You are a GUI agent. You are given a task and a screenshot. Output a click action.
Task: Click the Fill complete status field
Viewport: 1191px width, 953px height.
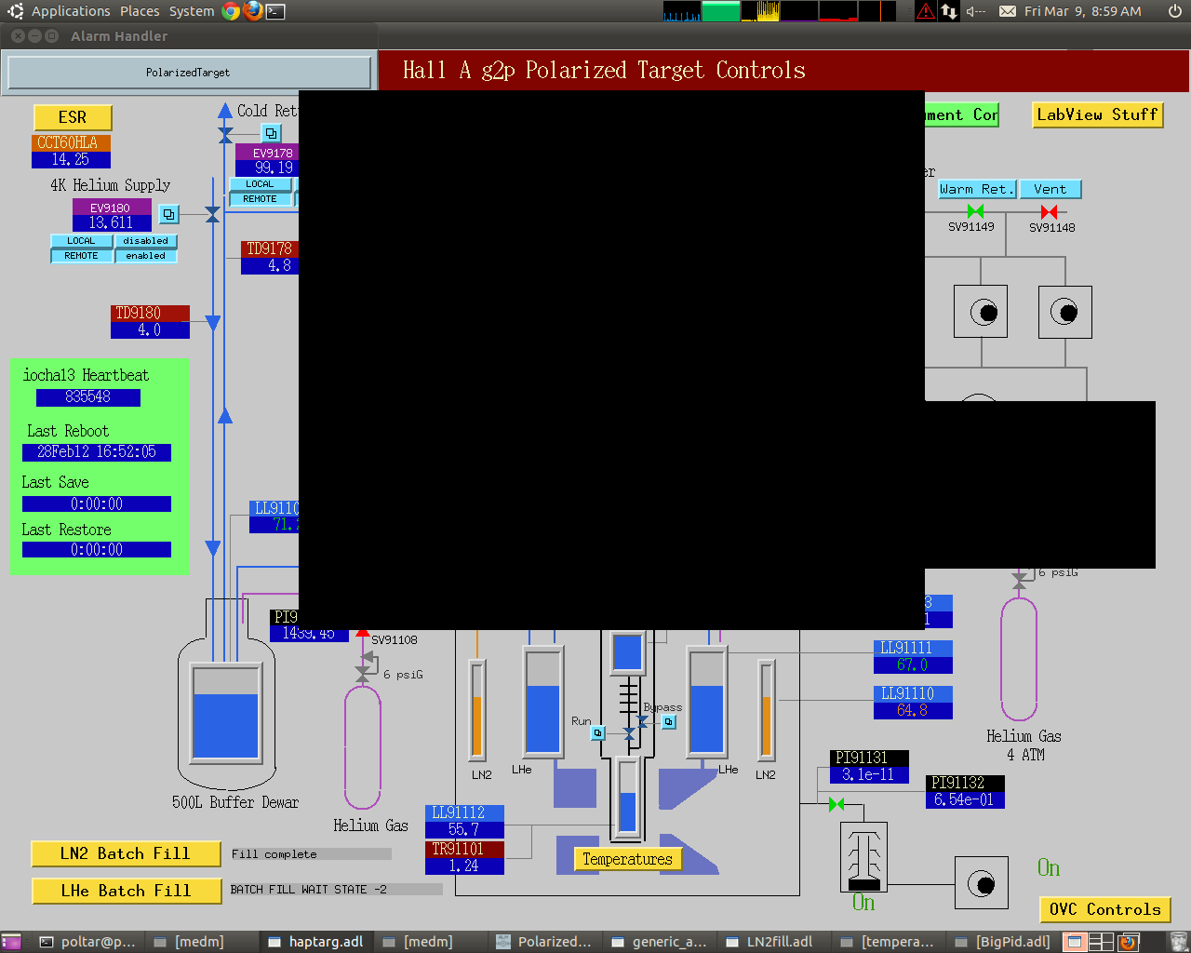coord(311,854)
